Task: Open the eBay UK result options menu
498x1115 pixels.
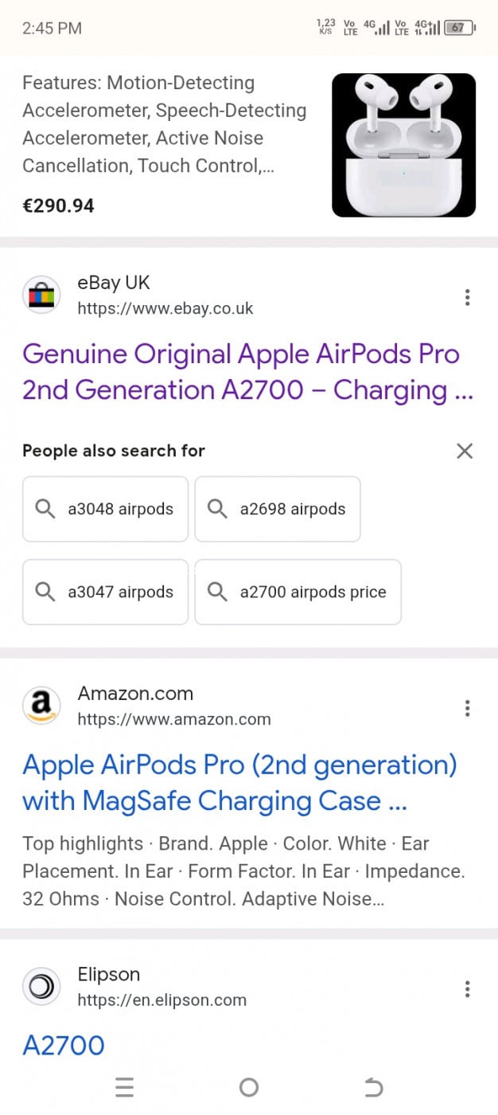Action: [x=467, y=298]
